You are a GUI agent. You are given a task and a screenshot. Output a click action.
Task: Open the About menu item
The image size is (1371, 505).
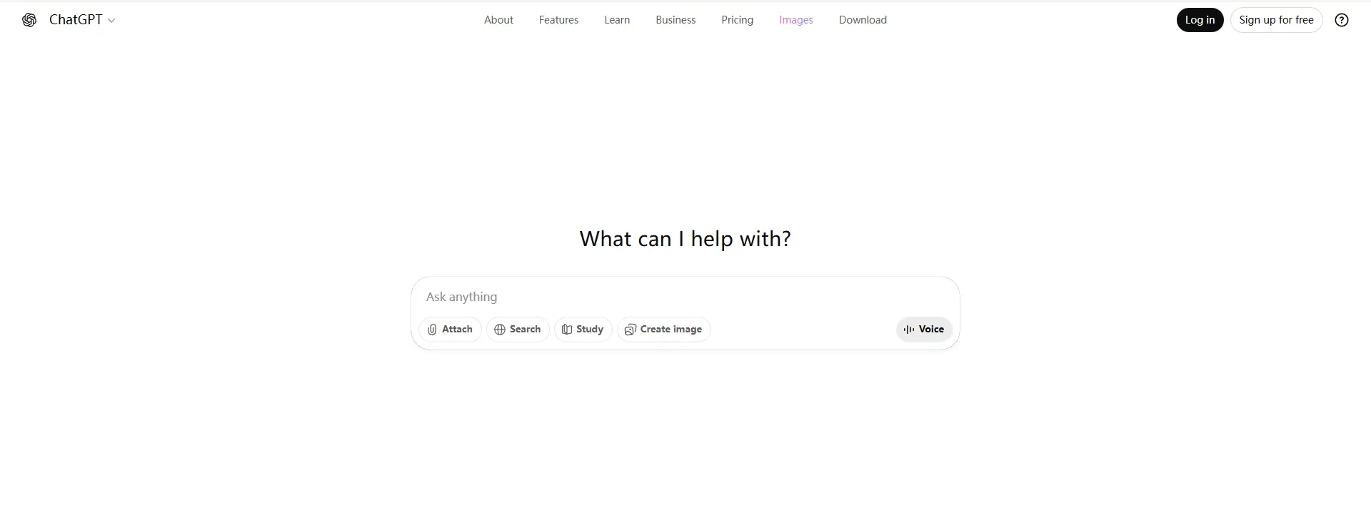498,20
